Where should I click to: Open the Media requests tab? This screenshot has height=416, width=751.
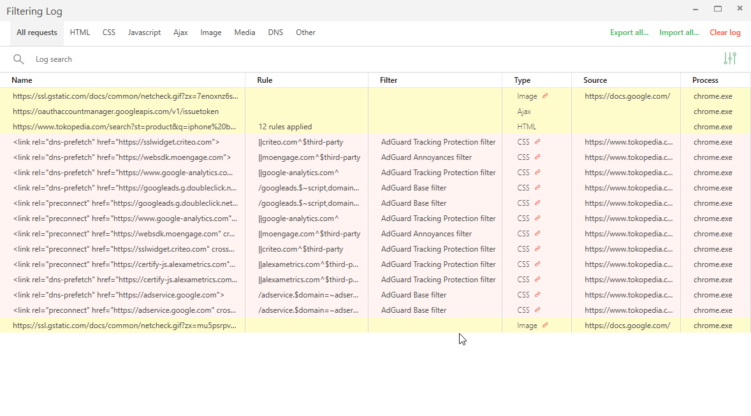(245, 32)
